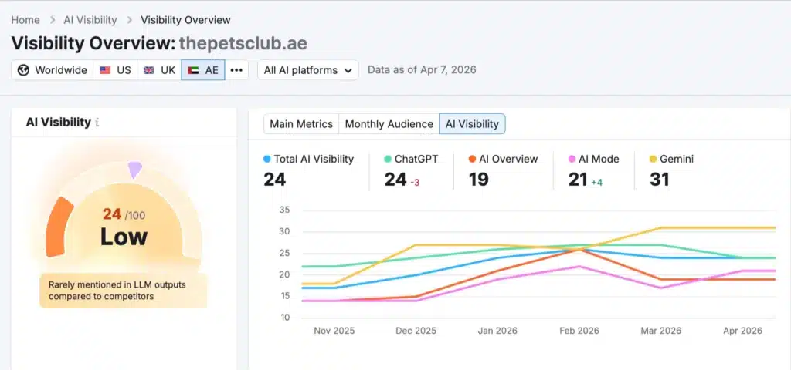Click the ChatGPT -3 change indicator
791x370 pixels.
tap(415, 182)
